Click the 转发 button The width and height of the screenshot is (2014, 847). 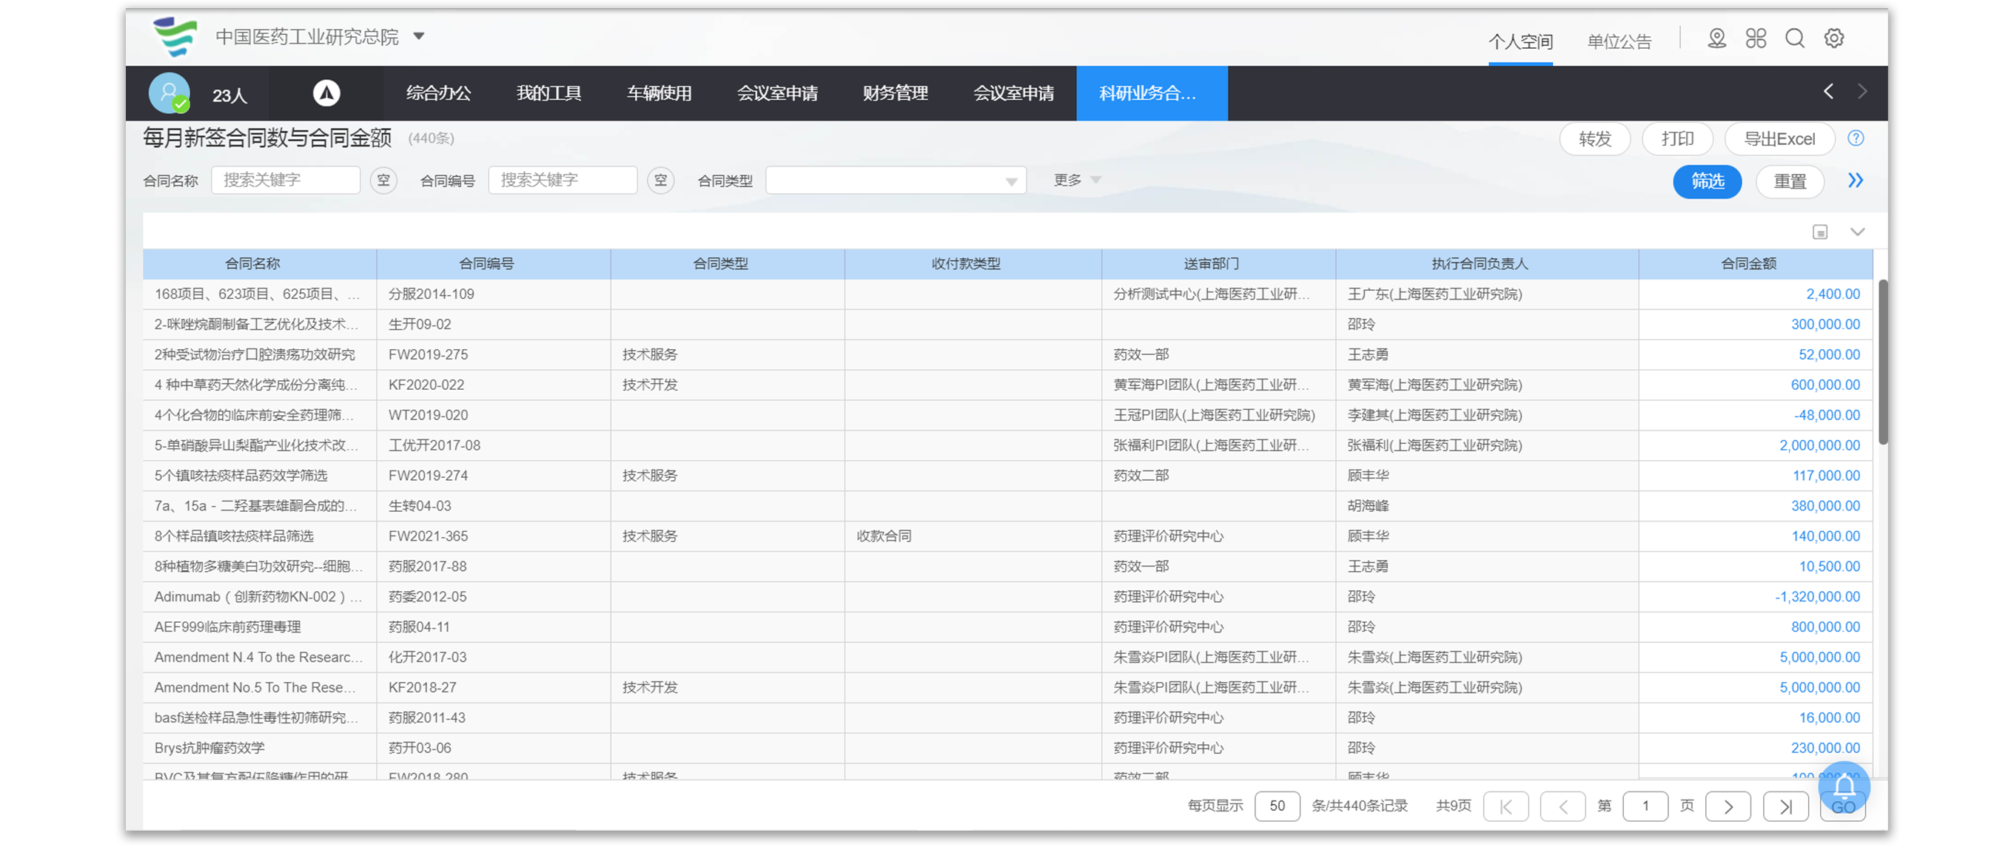[1595, 139]
